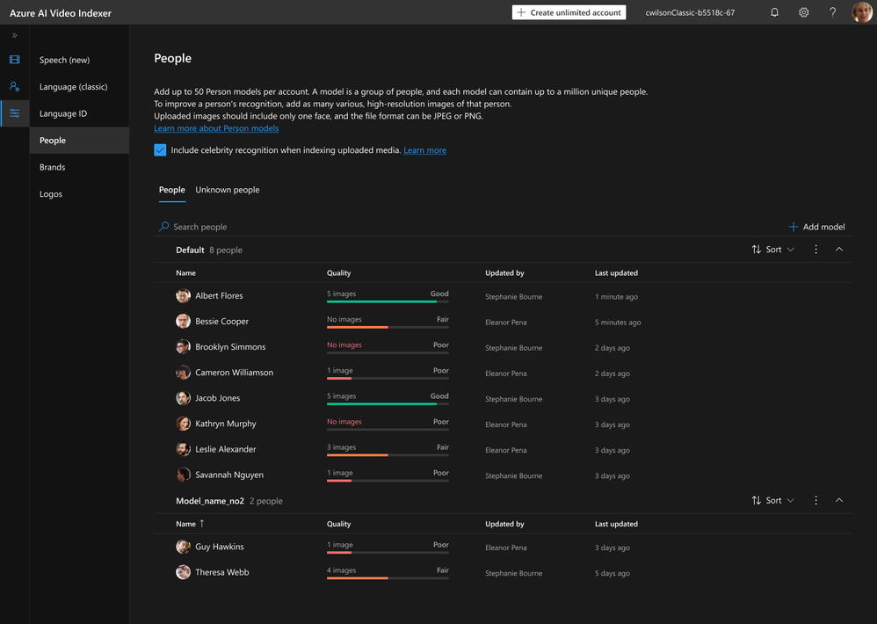Screen dimensions: 877x624
Task: Click Last updated header in Default
Action: [616, 272]
